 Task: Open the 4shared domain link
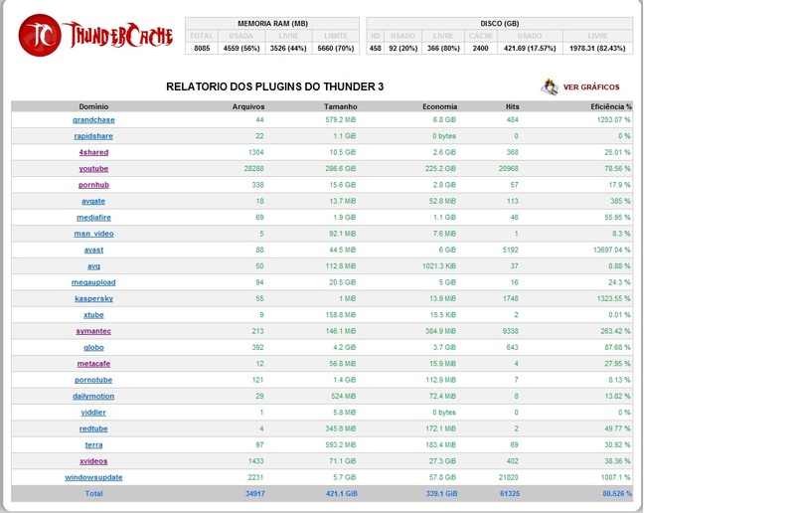point(93,152)
